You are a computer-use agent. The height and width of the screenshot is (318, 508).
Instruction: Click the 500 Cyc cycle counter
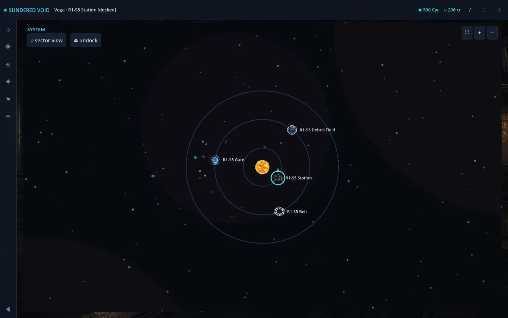pyautogui.click(x=429, y=10)
